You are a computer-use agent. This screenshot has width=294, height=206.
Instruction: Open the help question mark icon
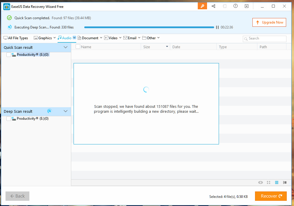point(236,6)
